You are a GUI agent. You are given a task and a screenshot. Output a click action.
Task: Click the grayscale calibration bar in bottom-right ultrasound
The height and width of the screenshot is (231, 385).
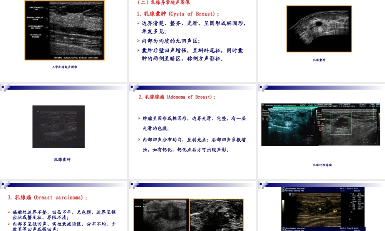(x=283, y=206)
